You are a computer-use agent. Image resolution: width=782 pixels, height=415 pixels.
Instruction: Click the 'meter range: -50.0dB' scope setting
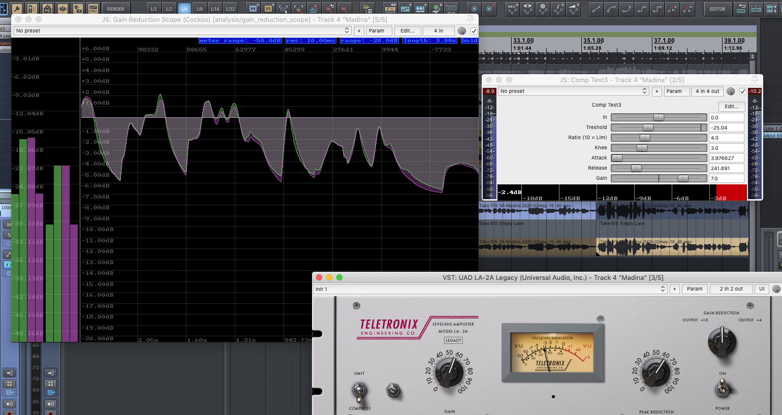[x=240, y=41]
